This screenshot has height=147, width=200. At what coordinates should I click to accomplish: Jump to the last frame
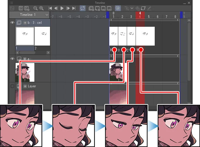click(74, 9)
